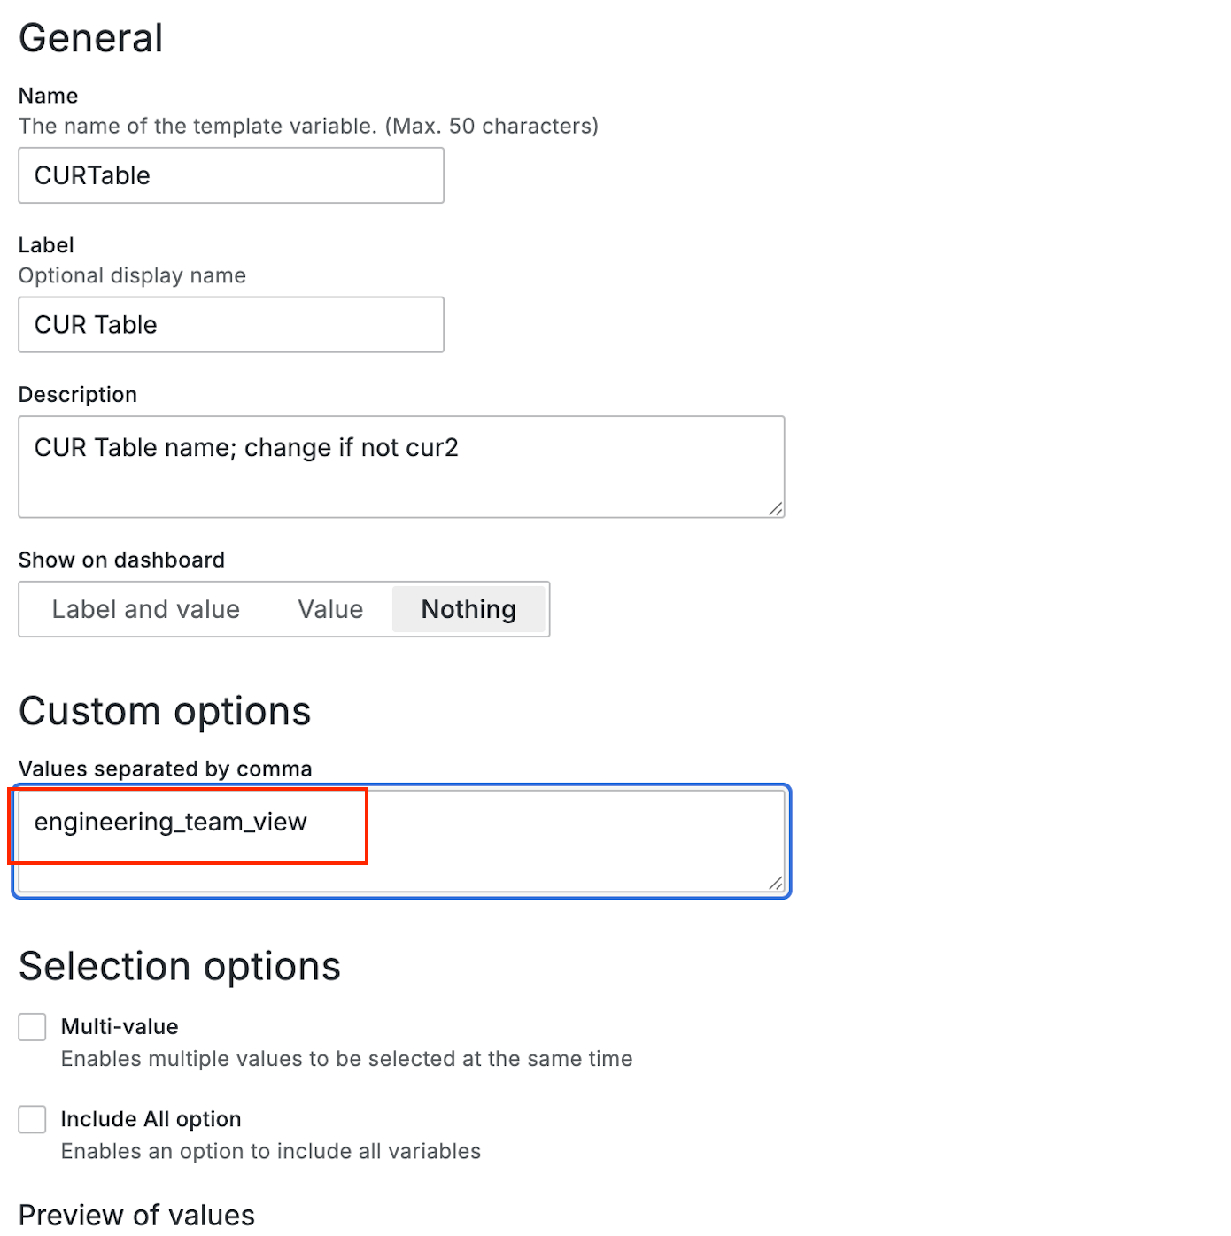Click the General section heading
The height and width of the screenshot is (1236, 1231).
90,38
